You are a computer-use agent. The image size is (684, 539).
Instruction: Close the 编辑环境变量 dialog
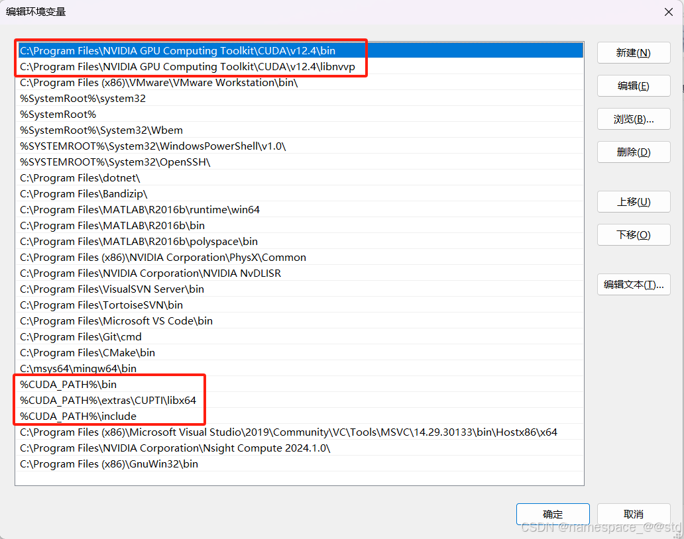pos(668,12)
